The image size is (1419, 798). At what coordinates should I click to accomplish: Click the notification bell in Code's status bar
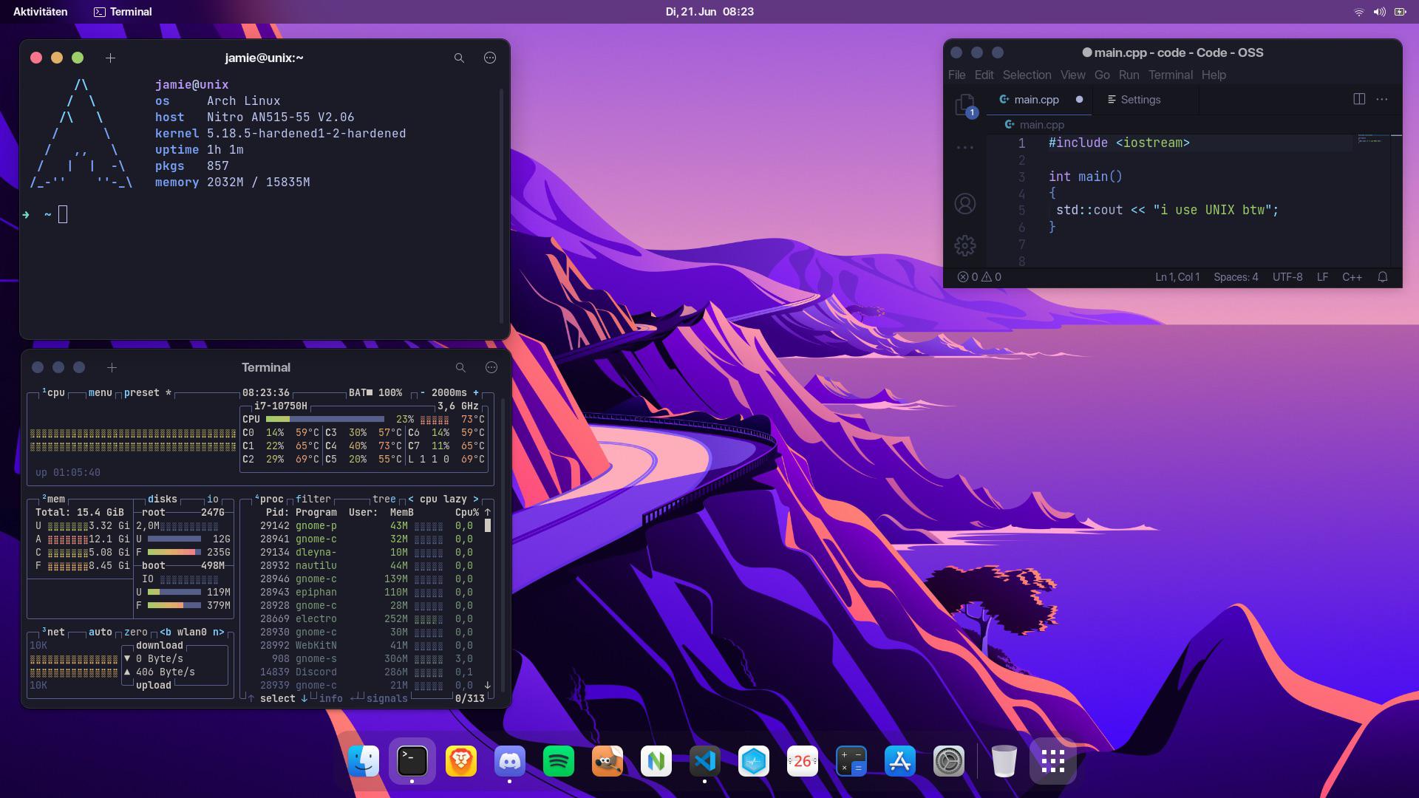pos(1384,277)
